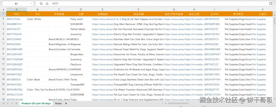Screen dimensions: 276x107
Task: Open ASIN link B0FS1TX2XL in column A
Action: (14, 19)
